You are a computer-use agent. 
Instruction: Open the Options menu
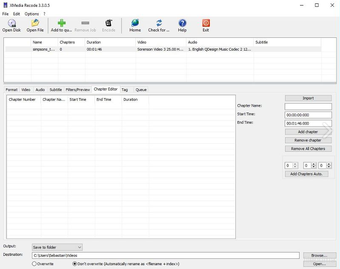point(31,14)
